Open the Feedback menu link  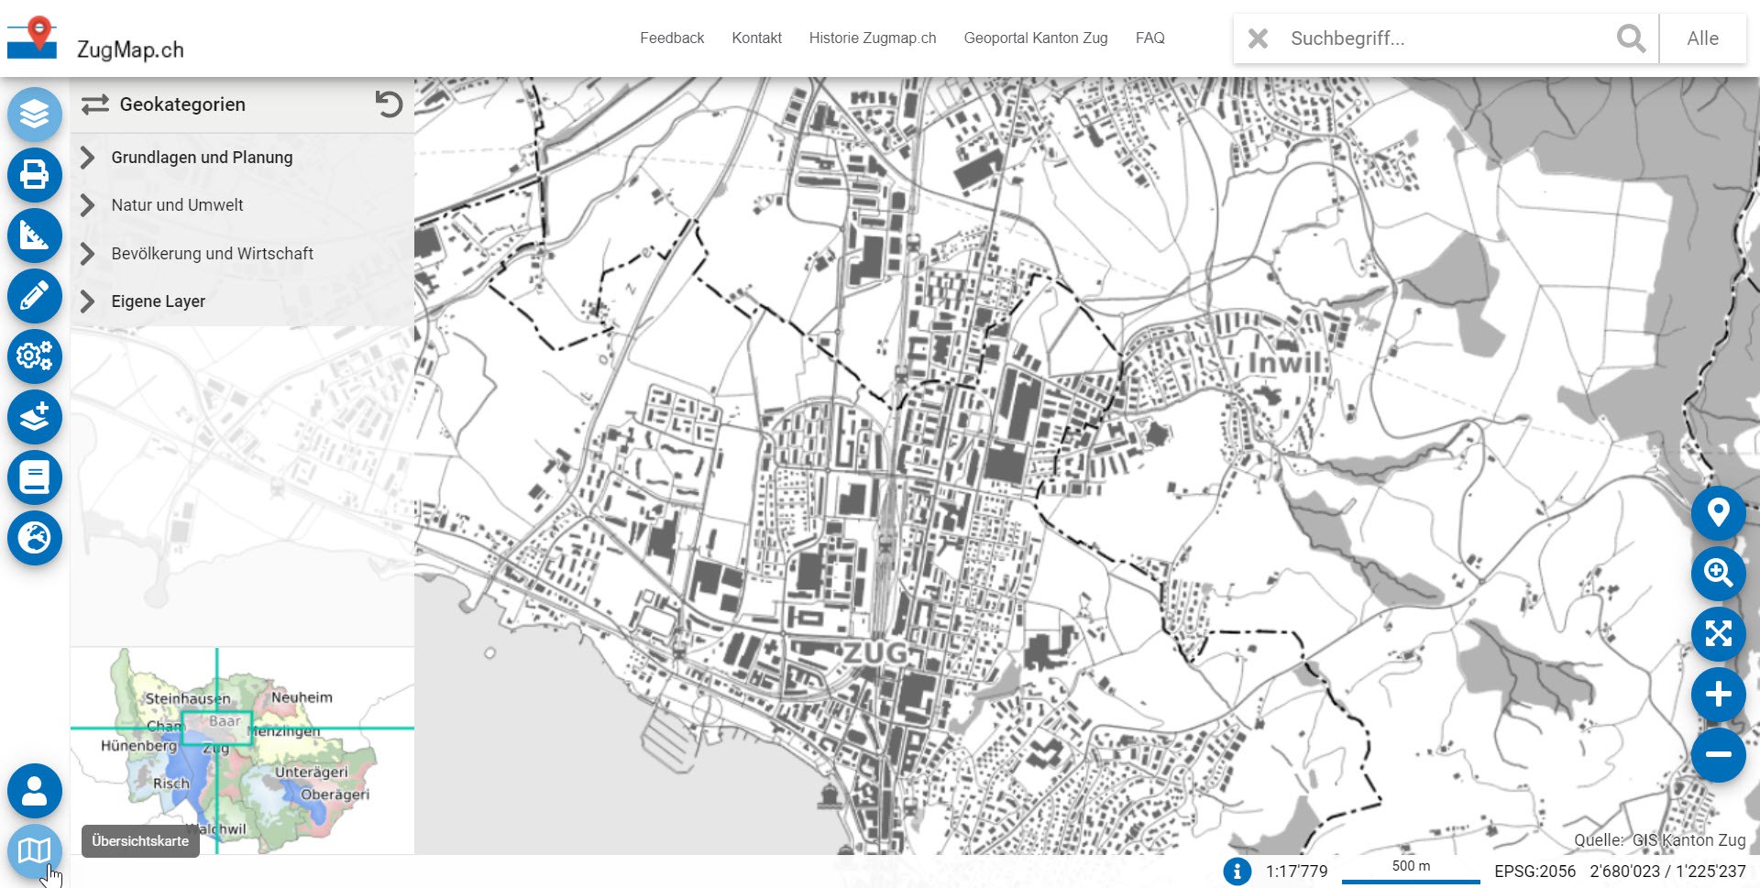[x=672, y=38]
